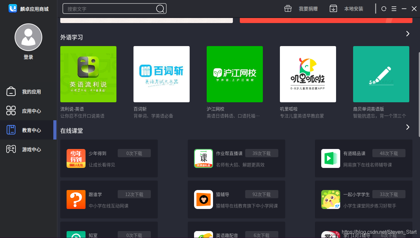
Task: Click the user avatar profile picture
Action: pos(28,37)
